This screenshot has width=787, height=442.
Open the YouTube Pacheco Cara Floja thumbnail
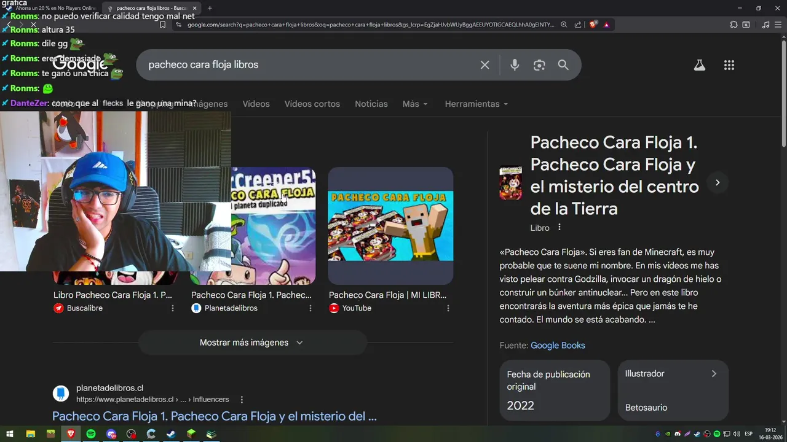390,226
